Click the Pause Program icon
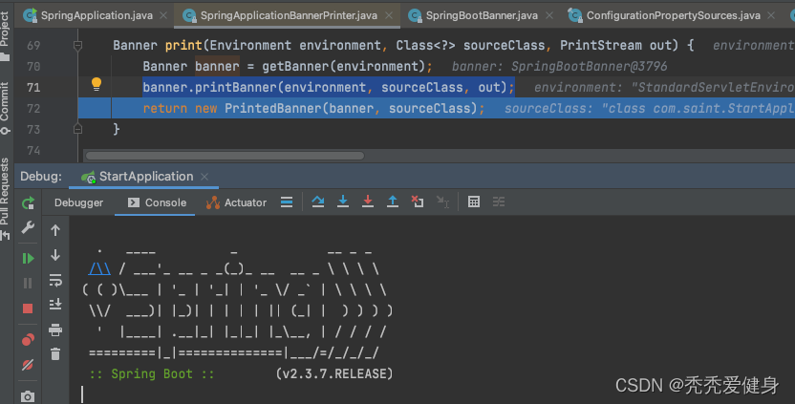Viewport: 795px width, 404px height. tap(28, 284)
